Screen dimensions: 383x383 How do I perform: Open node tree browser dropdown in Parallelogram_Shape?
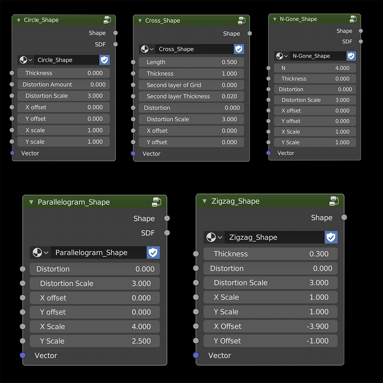pyautogui.click(x=40, y=252)
